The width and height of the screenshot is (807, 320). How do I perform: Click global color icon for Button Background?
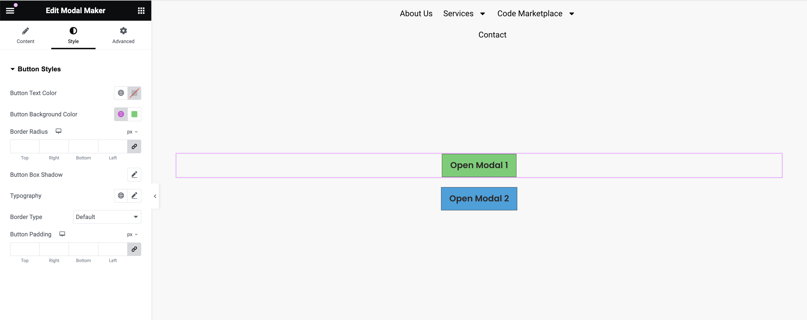121,114
